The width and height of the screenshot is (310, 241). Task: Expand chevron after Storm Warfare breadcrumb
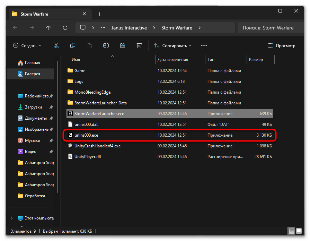click(200, 28)
